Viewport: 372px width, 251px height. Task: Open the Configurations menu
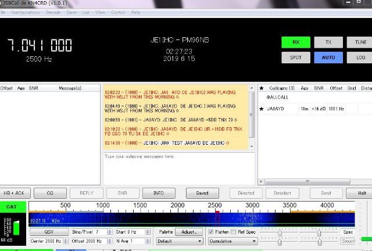pos(26,12)
